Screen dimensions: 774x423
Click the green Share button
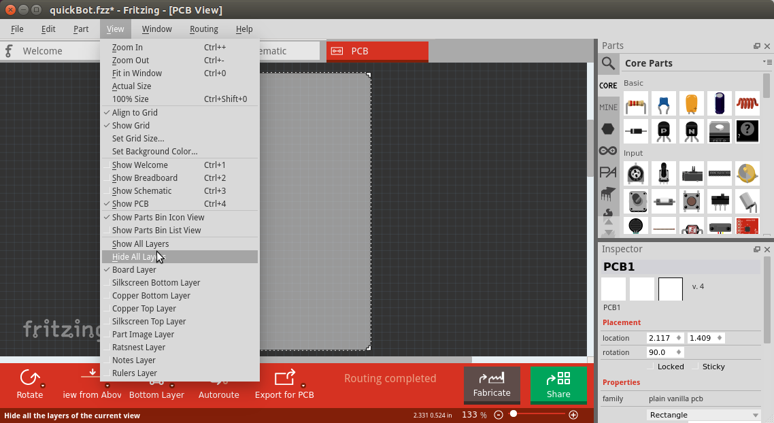coord(558,385)
